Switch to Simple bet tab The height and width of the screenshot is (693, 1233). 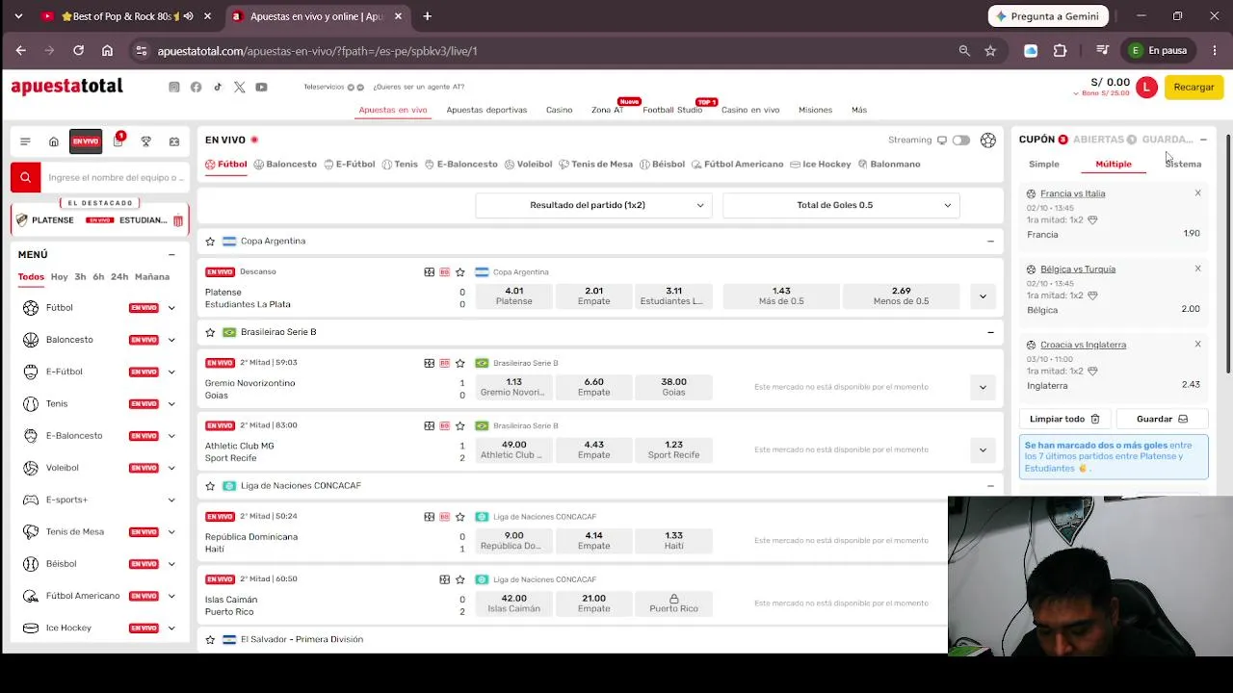[x=1044, y=164]
